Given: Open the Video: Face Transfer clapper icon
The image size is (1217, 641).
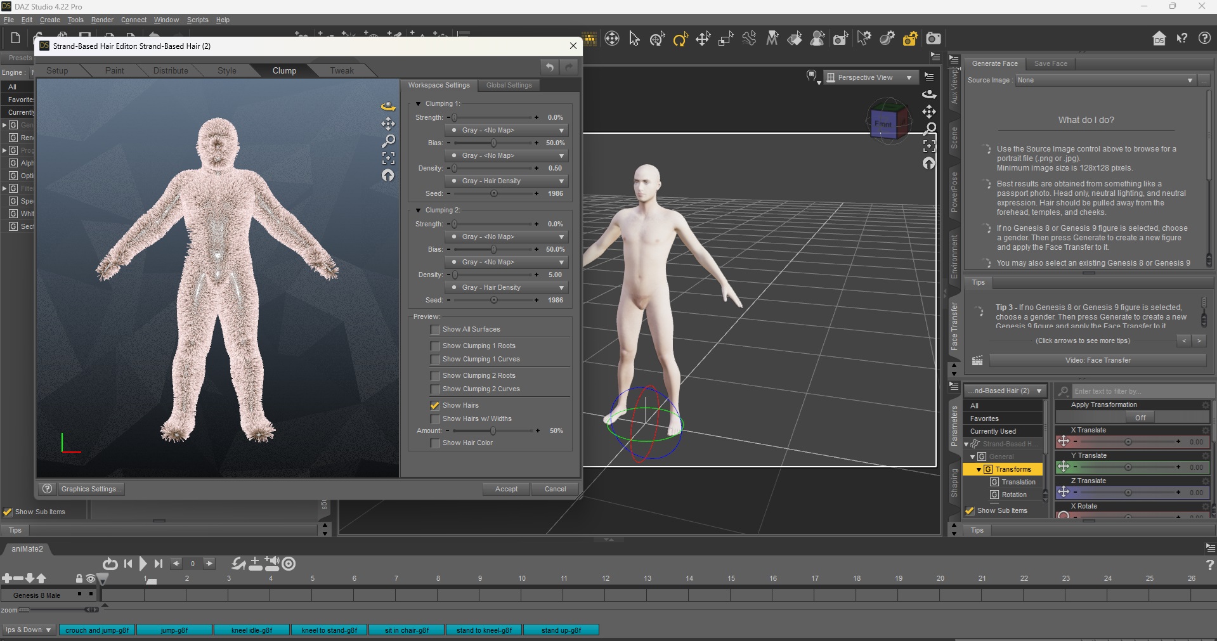Looking at the screenshot, I should pos(977,360).
